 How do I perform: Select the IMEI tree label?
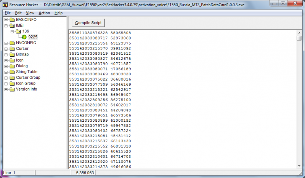[20, 25]
